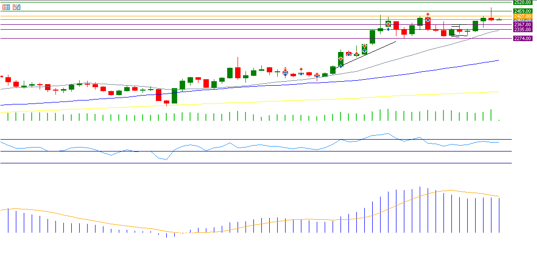The image size is (537, 253).
Task: Select the green 2520.00 price label
Action: (x=523, y=2)
